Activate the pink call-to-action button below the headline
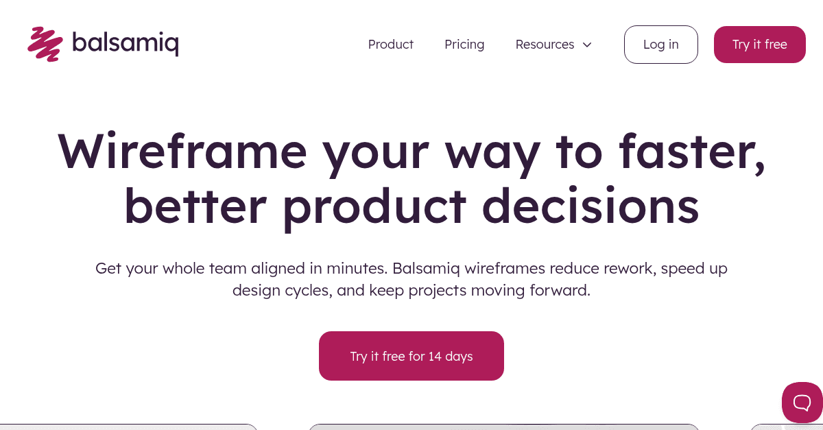This screenshot has width=823, height=430. (x=411, y=356)
